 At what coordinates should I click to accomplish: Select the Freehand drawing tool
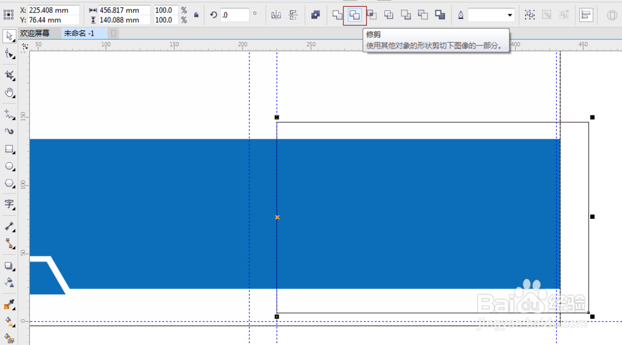point(9,114)
